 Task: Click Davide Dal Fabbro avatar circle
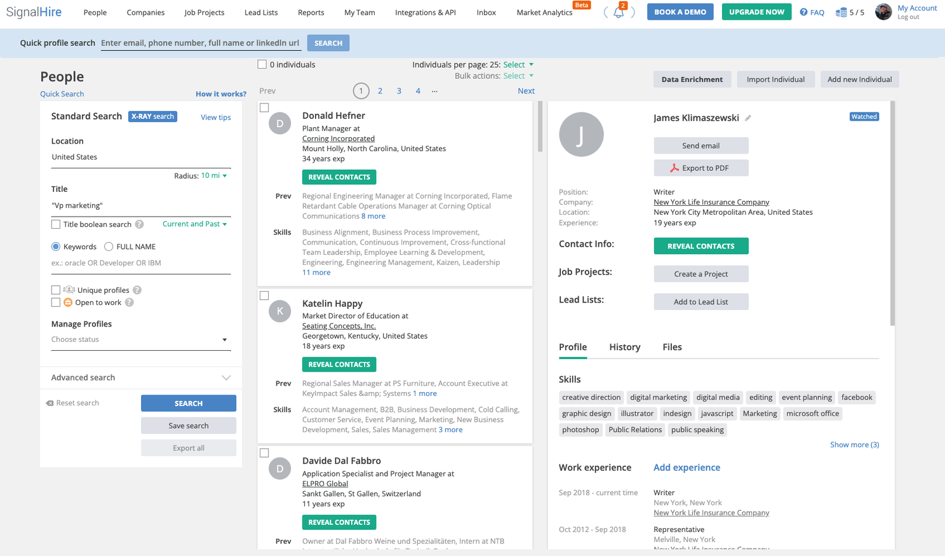click(x=280, y=468)
